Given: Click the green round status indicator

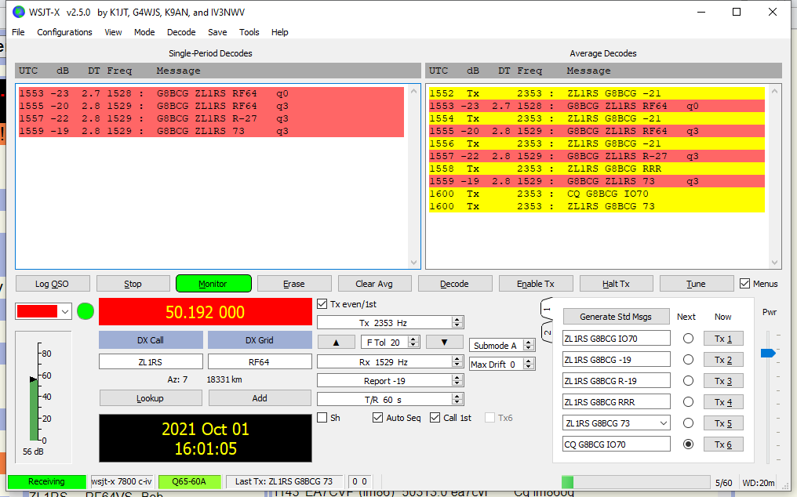Looking at the screenshot, I should pos(86,311).
